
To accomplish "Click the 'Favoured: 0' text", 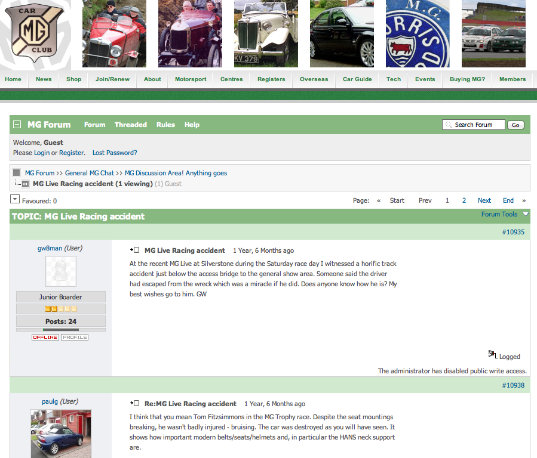I will click(x=39, y=201).
